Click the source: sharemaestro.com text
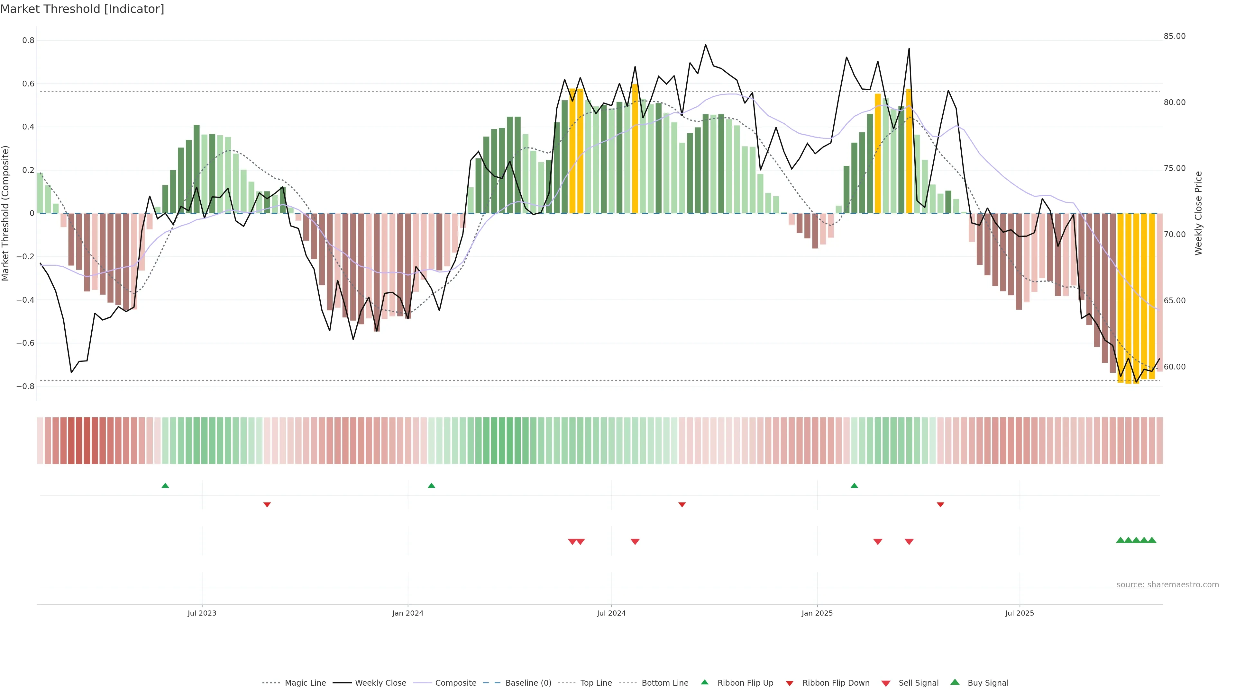1235x694 pixels. pos(1167,585)
